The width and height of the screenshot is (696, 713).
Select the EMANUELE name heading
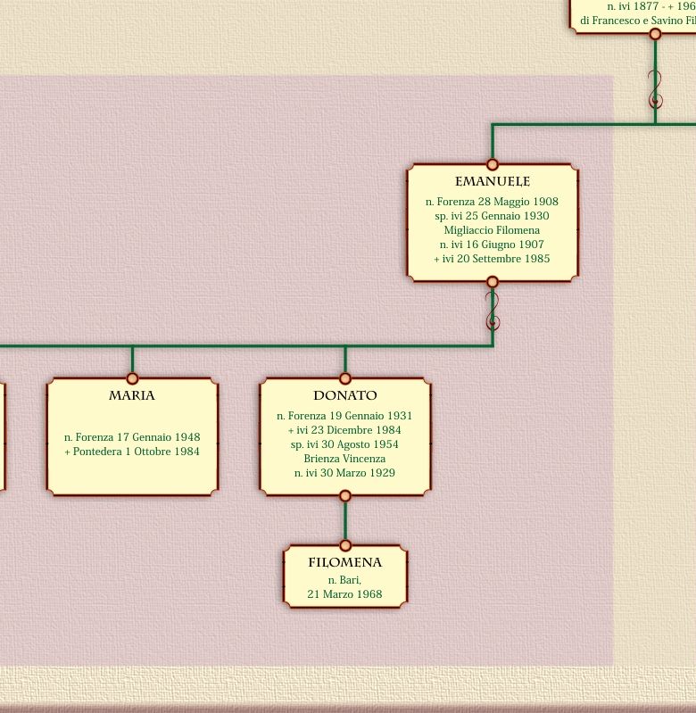(493, 182)
